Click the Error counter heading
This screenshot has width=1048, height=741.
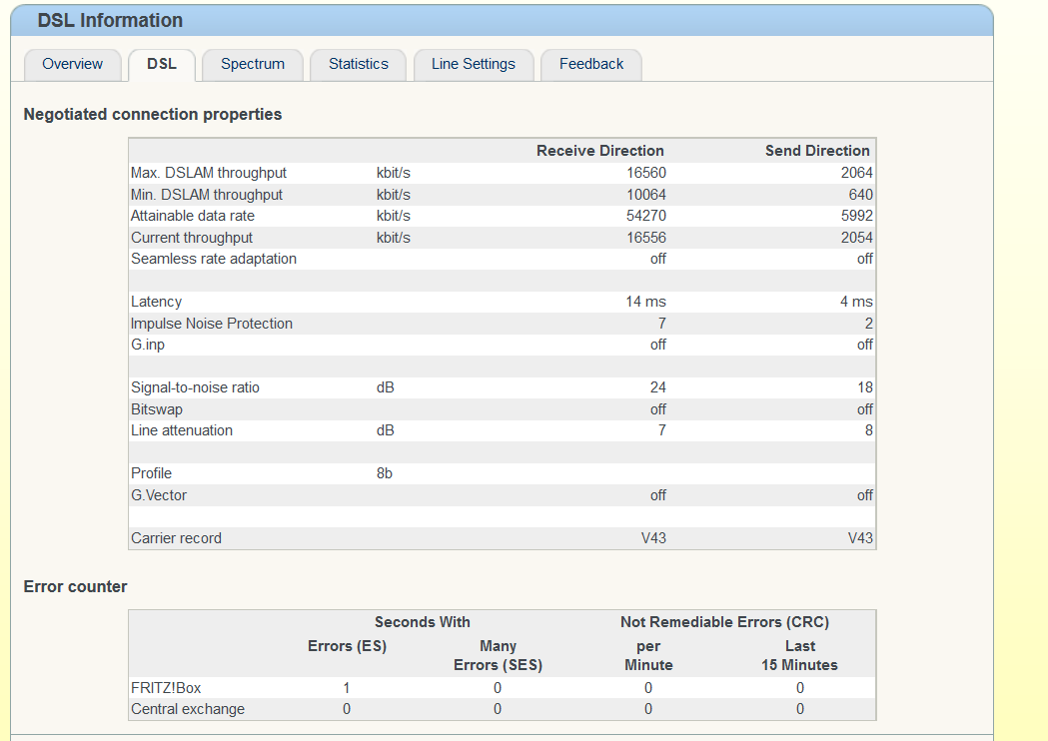76,587
